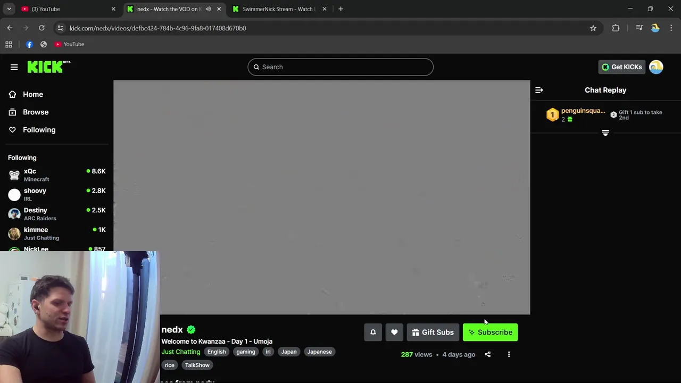The height and width of the screenshot is (383, 681).
Task: Click the address bar URL
Action: pos(157,28)
